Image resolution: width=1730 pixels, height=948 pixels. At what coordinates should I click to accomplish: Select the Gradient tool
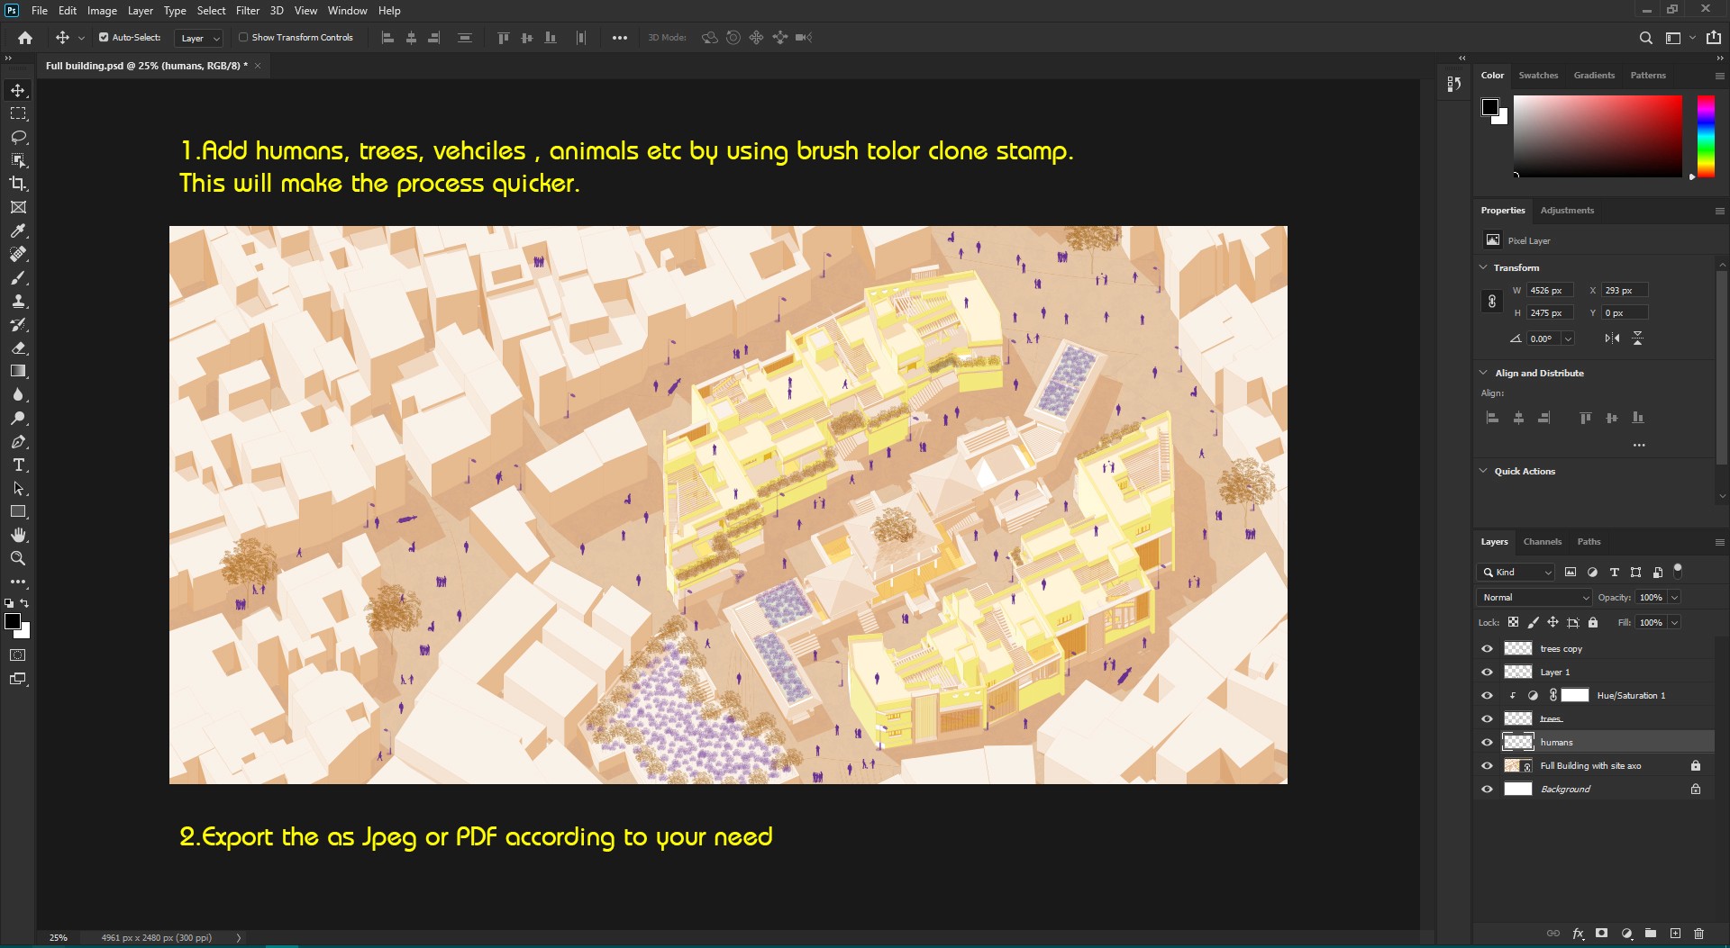[x=18, y=371]
